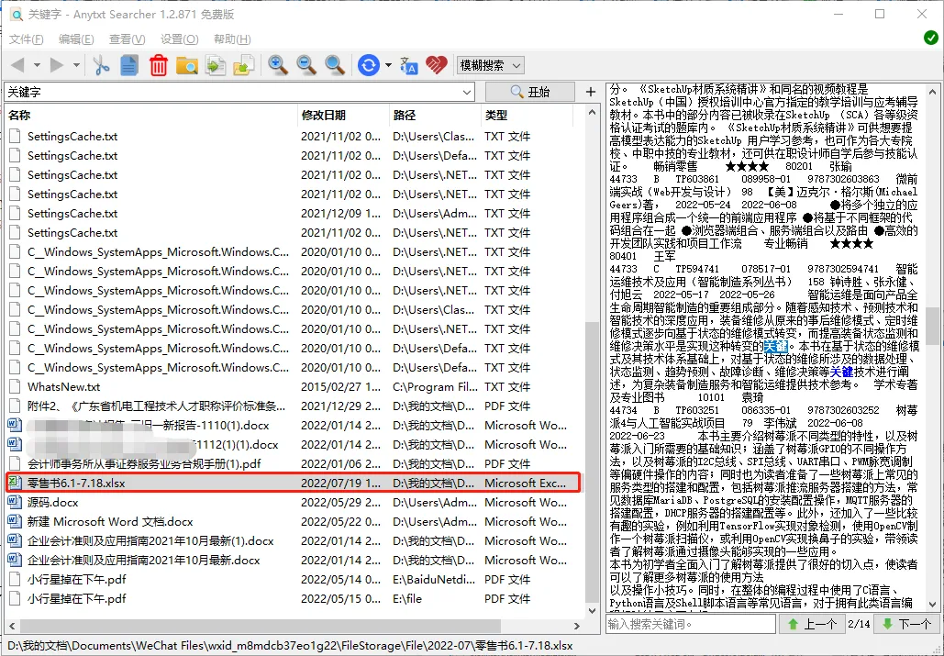
Task: Click the Zoom out magnifier icon
Action: (305, 64)
